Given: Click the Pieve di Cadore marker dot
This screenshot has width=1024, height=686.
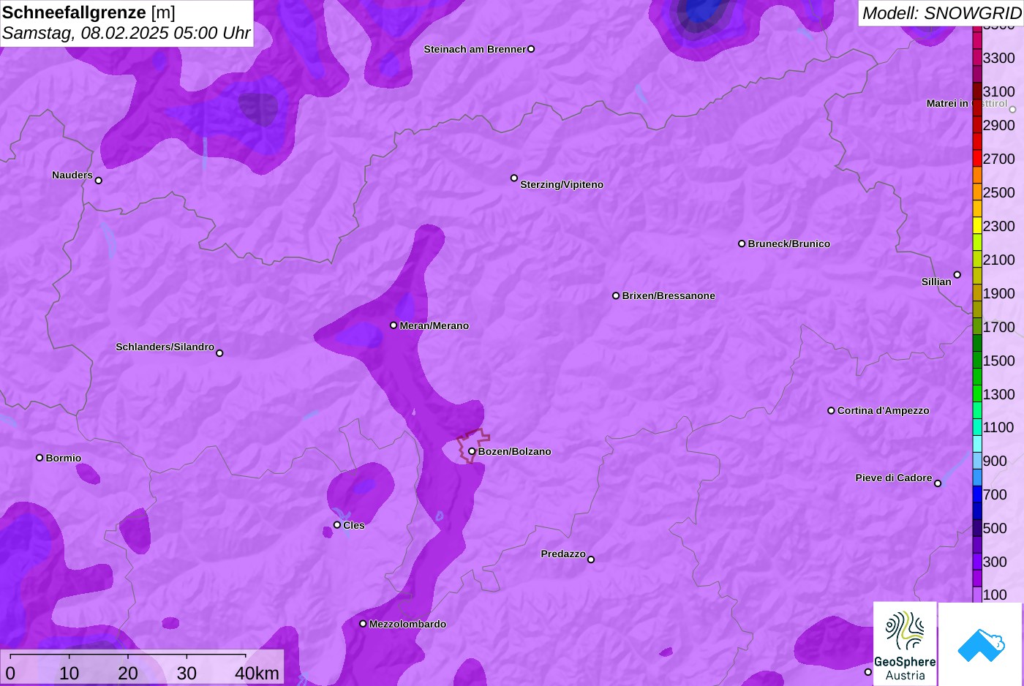Looking at the screenshot, I should tap(938, 483).
